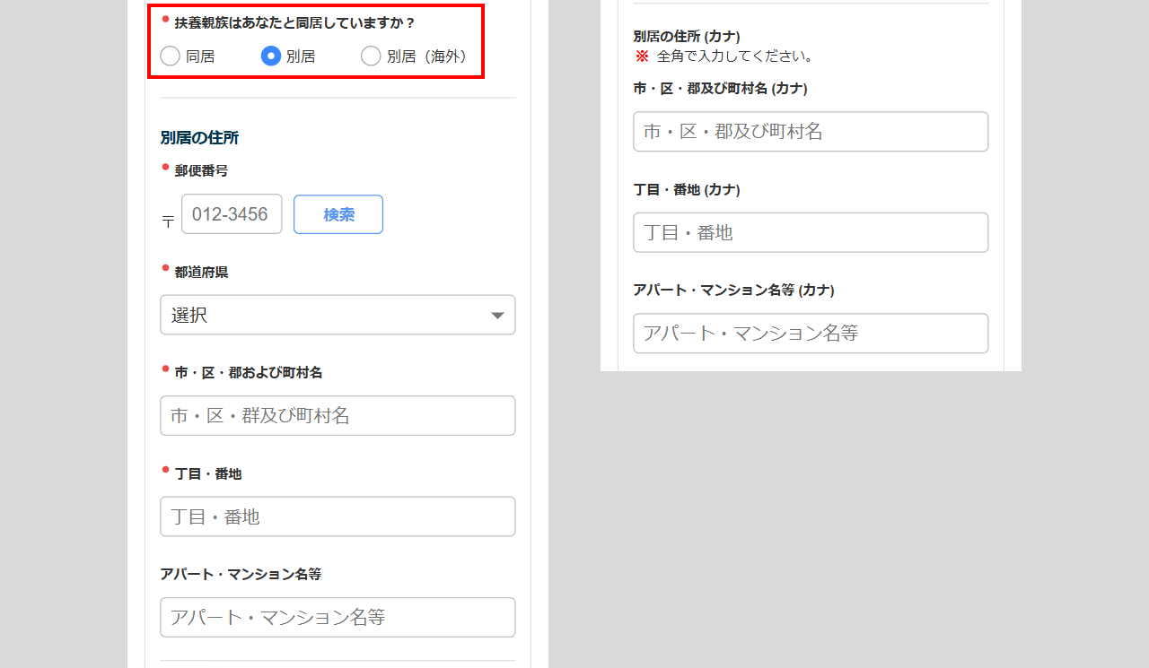This screenshot has width=1149, height=668.
Task: Focus the 郵便番号 input showing 012-3456
Action: pyautogui.click(x=232, y=214)
